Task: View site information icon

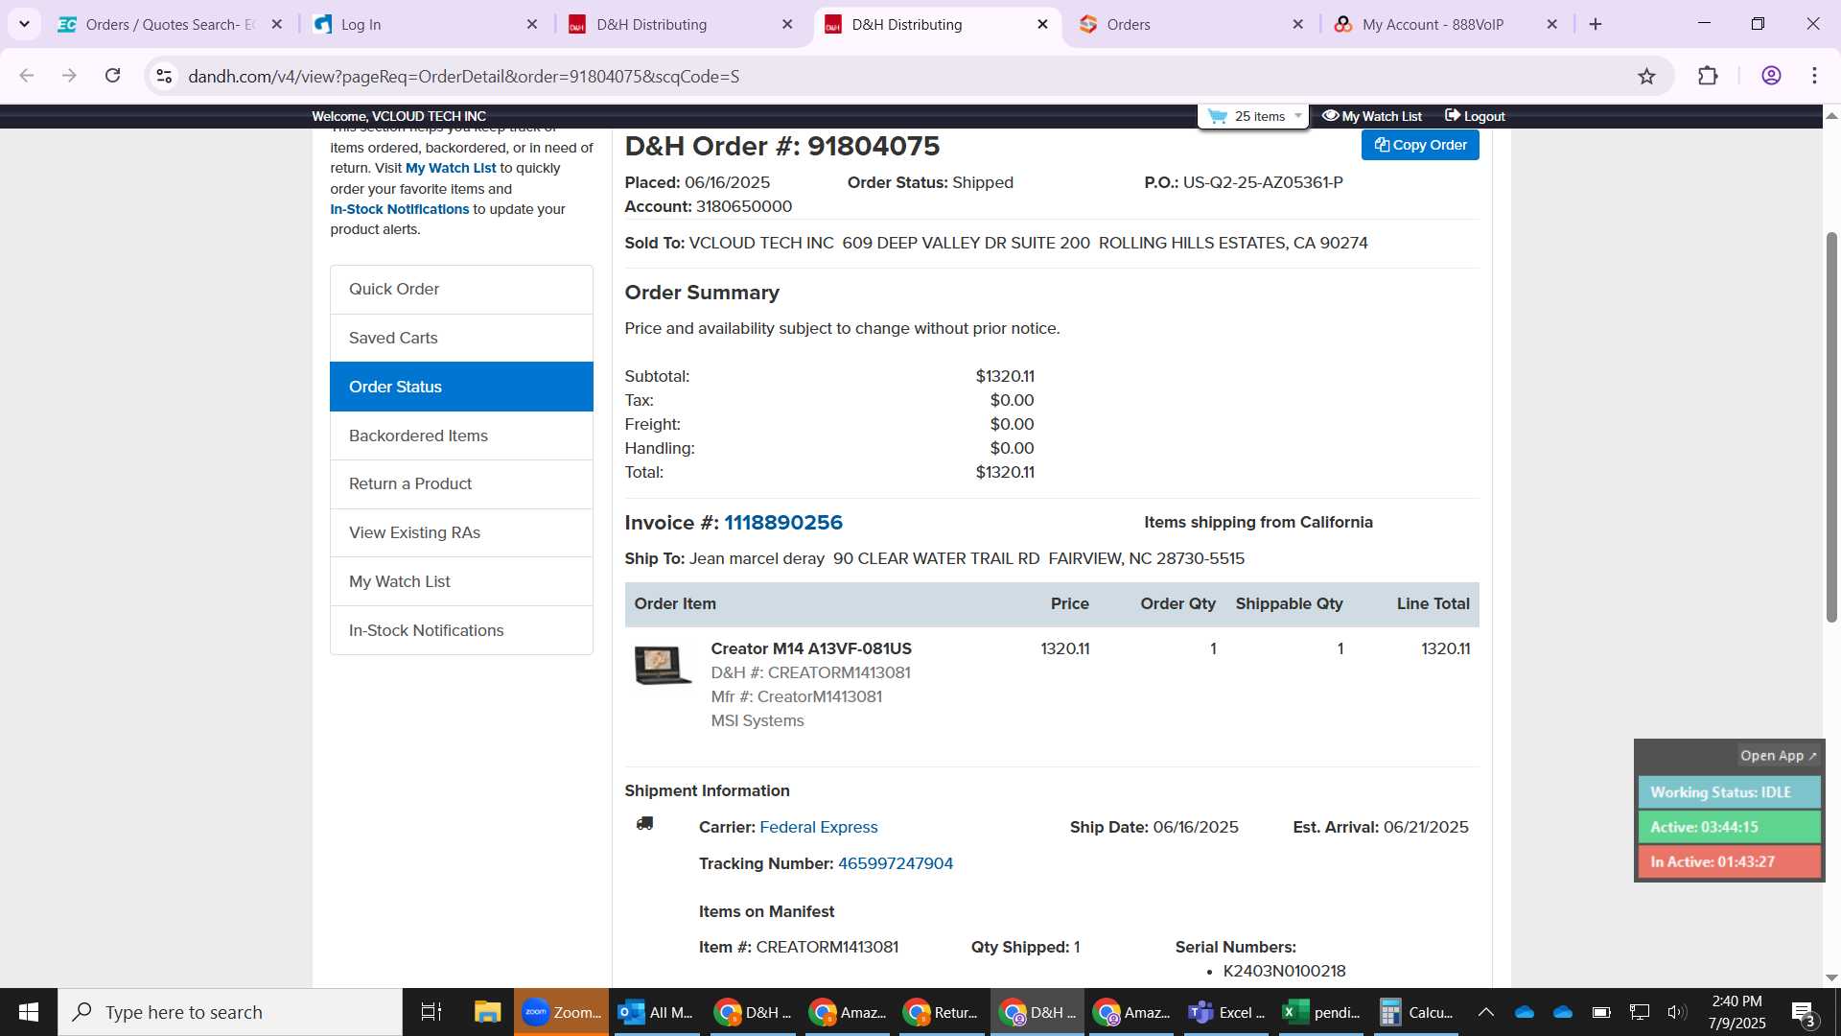Action: click(x=164, y=76)
